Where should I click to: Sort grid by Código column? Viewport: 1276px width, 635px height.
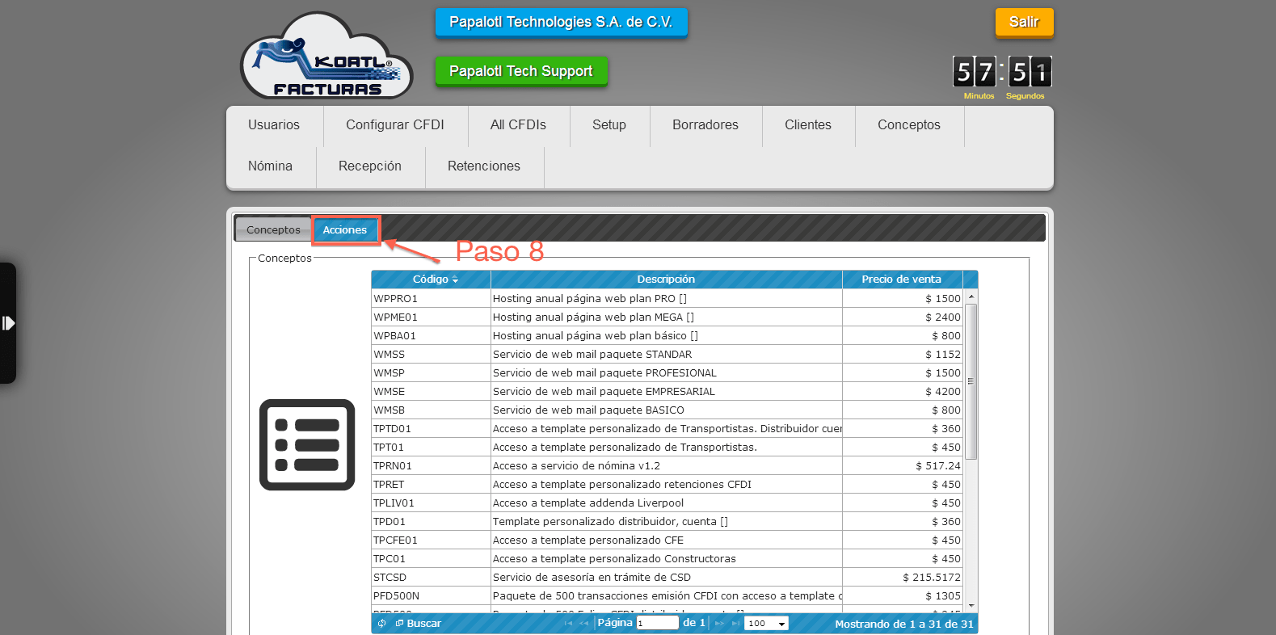click(431, 280)
